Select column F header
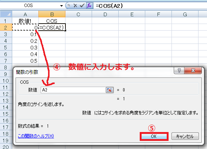This screenshot has width=207, height=149. [159, 14]
